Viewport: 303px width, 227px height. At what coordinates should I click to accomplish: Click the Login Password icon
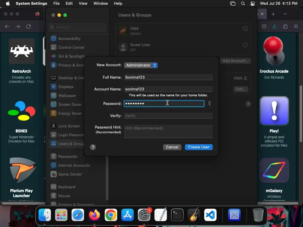click(x=54, y=135)
